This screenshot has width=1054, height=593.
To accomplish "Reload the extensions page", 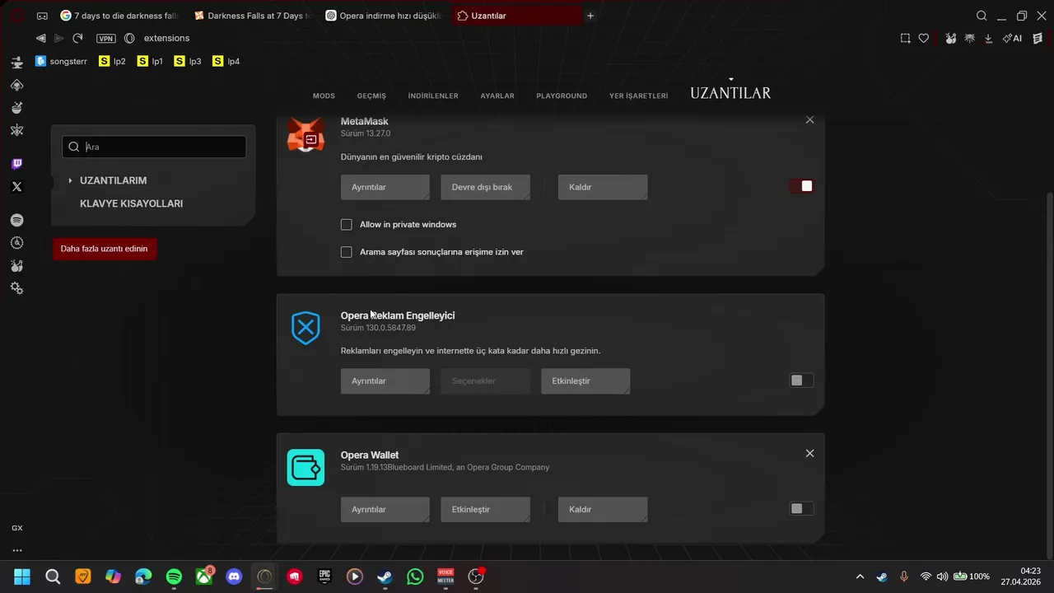I will [x=77, y=38].
